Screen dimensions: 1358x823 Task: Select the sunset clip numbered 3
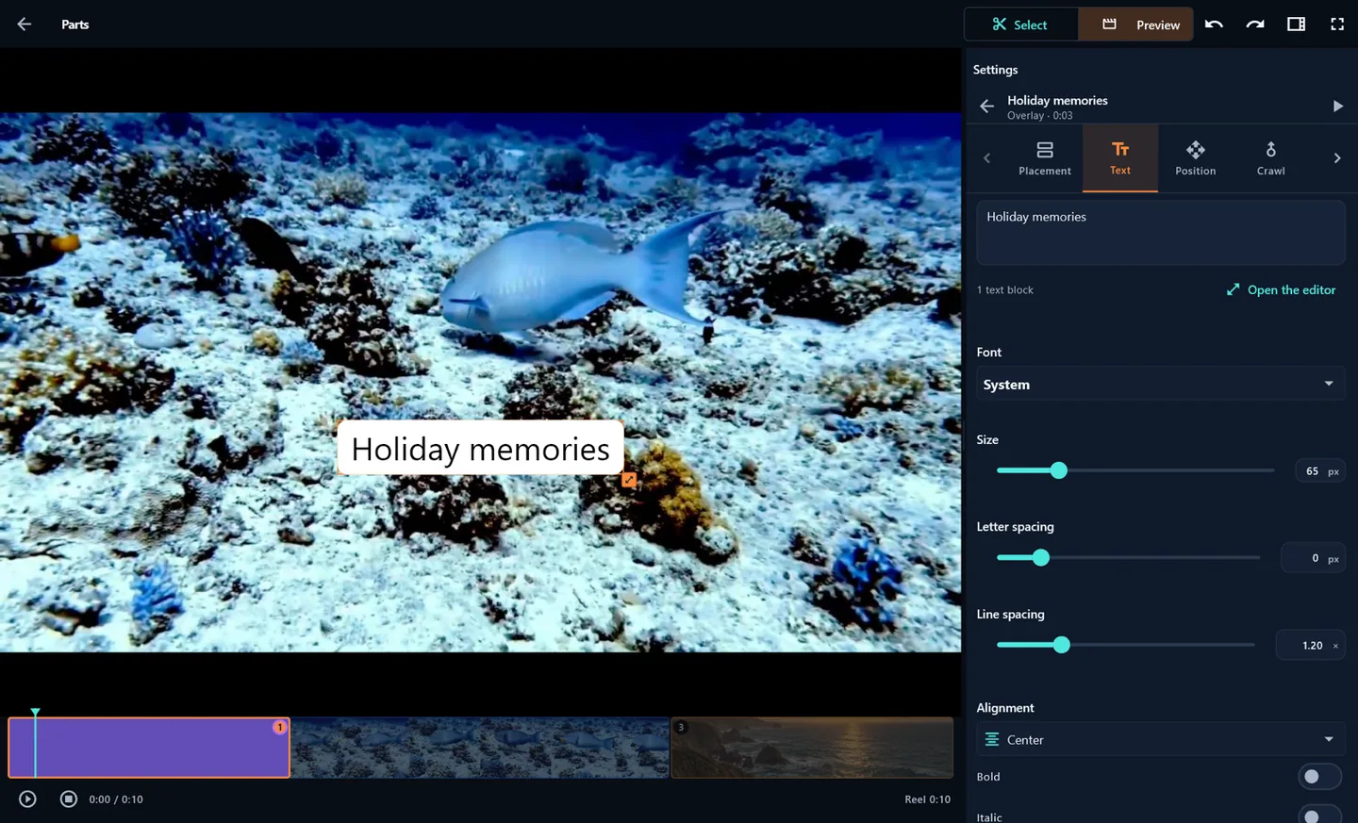point(812,748)
